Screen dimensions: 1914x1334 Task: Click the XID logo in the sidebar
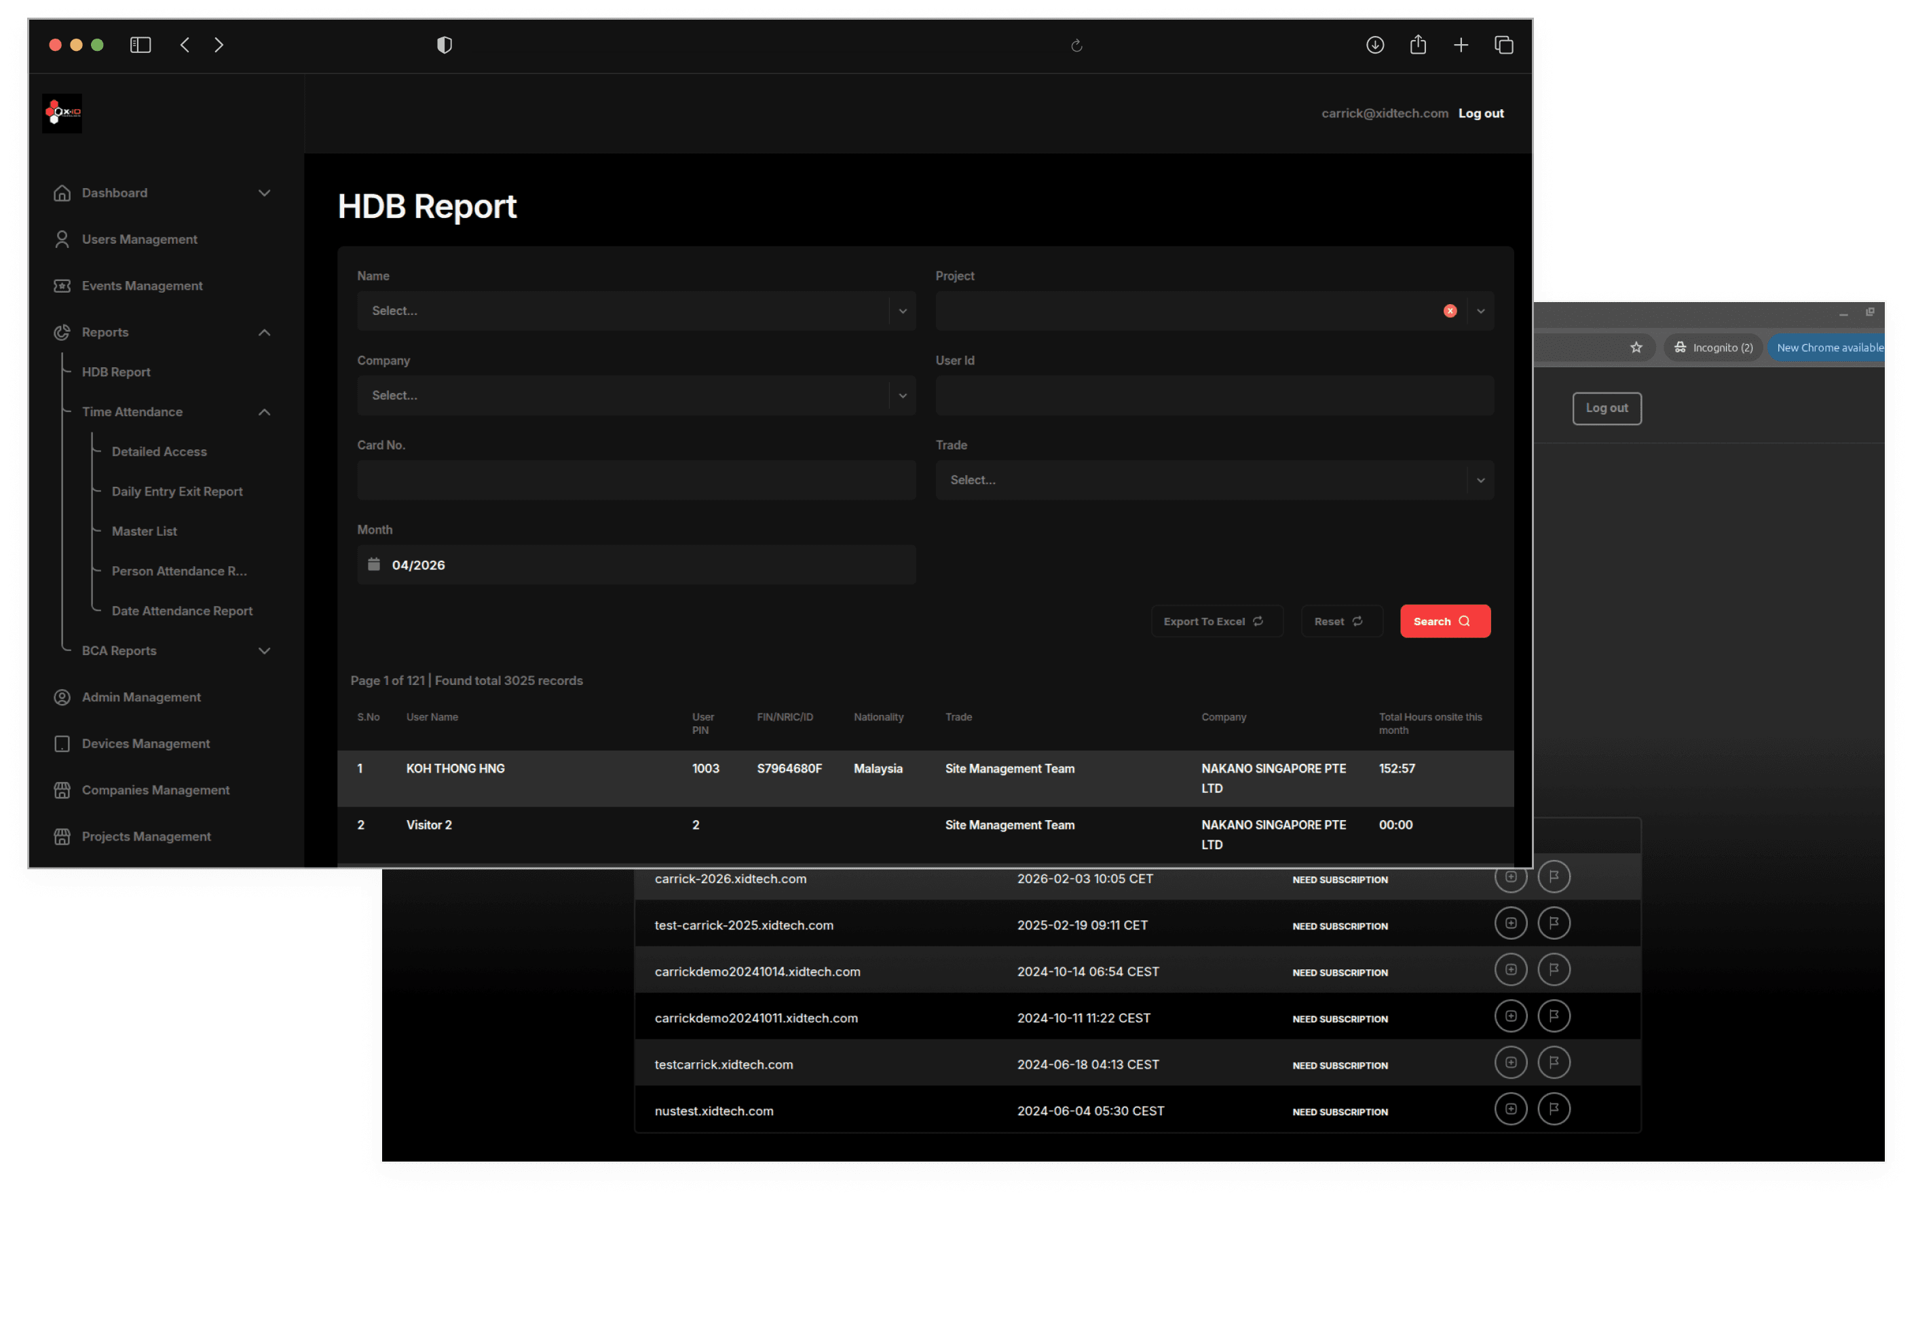point(62,113)
